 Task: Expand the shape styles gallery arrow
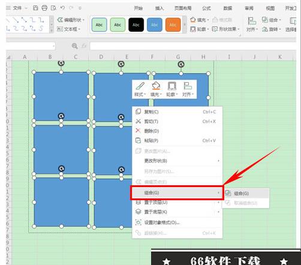click(185, 25)
